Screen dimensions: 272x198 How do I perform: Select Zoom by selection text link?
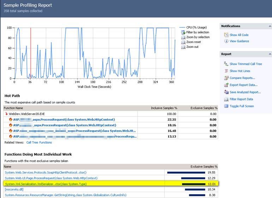[198, 37]
